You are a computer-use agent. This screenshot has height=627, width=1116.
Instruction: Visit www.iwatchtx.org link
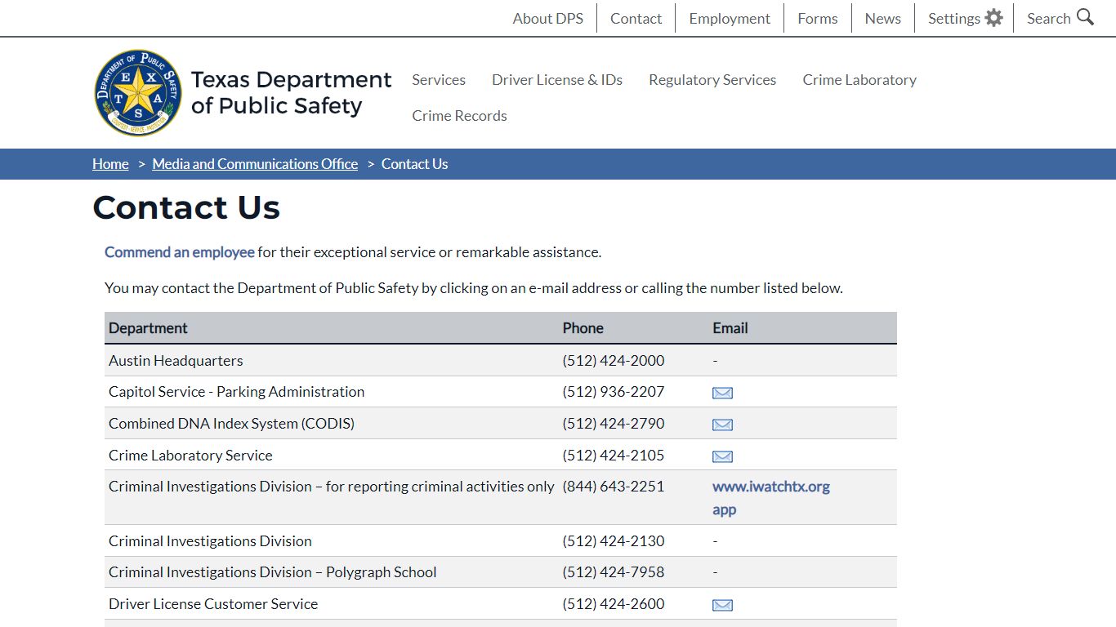[x=771, y=487]
